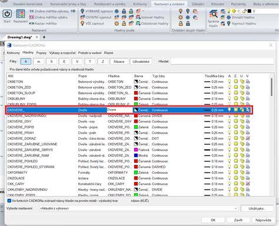Open Výkazy a rozpočet dialog tab
This screenshot has width=279, height=226.
[x=62, y=53]
